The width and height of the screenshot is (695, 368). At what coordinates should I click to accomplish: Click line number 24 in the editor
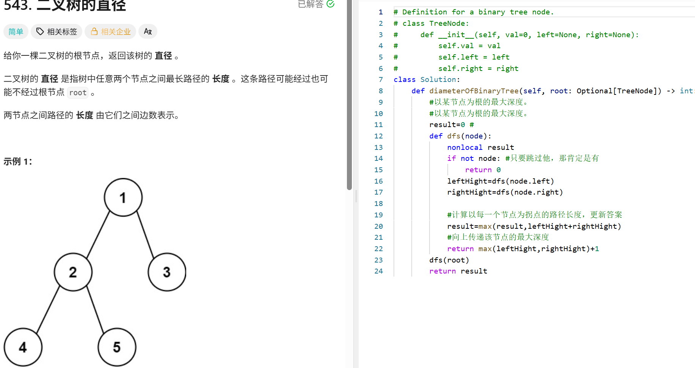pyautogui.click(x=378, y=271)
